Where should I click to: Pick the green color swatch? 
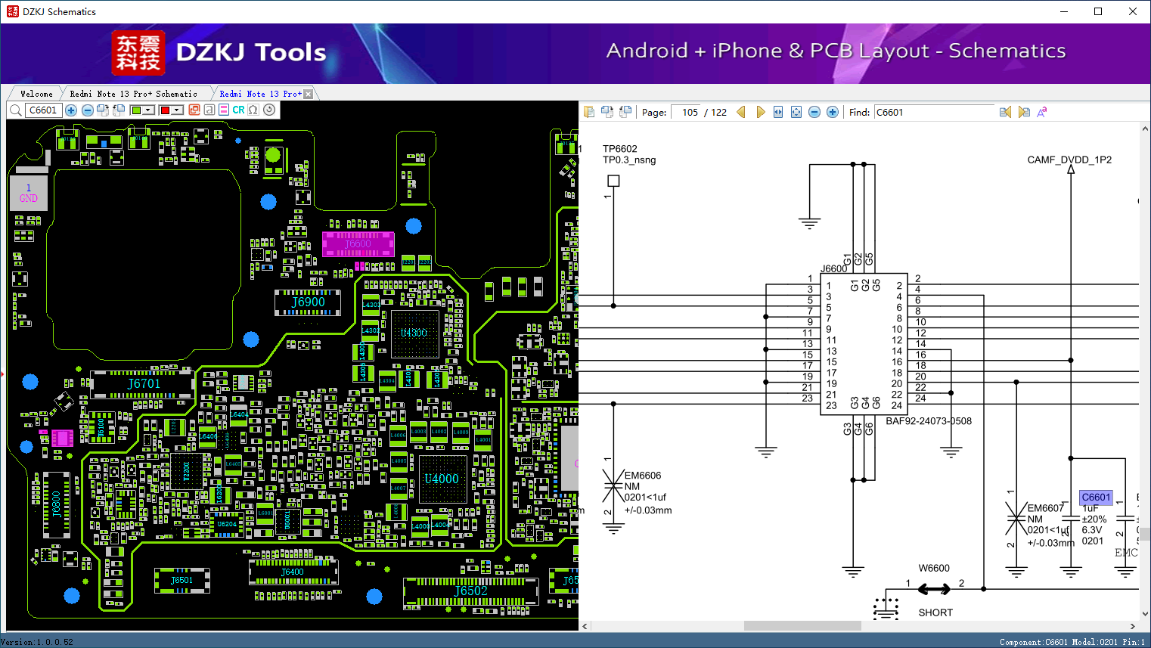pos(136,110)
